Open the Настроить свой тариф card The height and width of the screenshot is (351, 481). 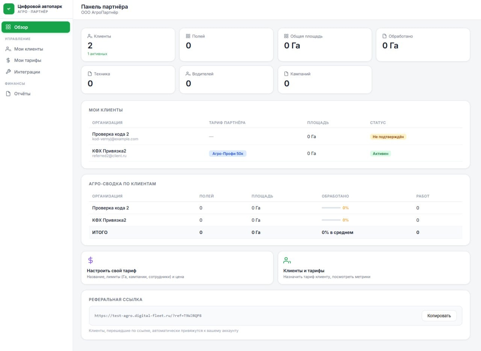[x=177, y=268]
